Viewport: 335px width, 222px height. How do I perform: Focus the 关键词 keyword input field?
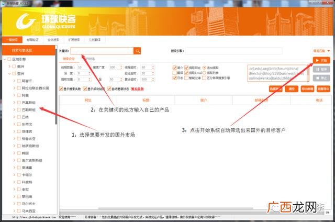[x=102, y=51]
